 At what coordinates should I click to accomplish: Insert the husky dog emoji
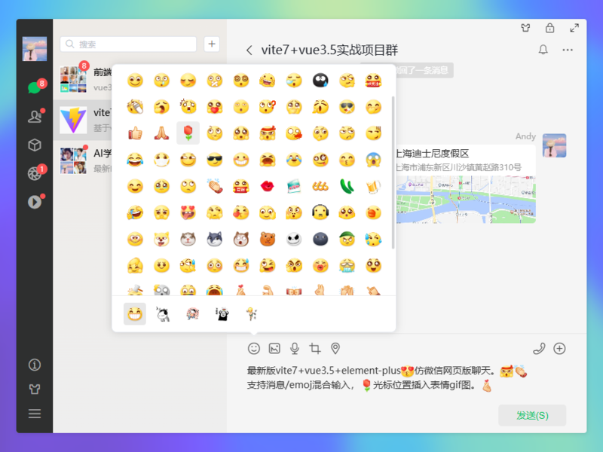point(215,239)
